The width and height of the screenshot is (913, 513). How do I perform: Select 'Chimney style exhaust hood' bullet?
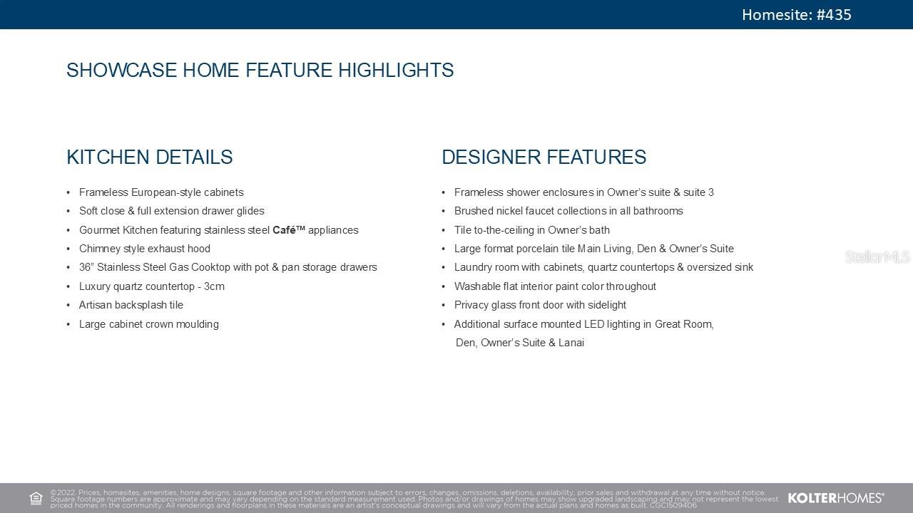[x=145, y=249]
